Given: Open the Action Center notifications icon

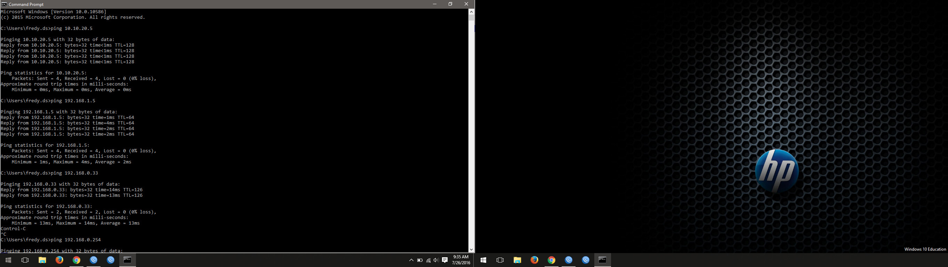Looking at the screenshot, I should (444, 260).
